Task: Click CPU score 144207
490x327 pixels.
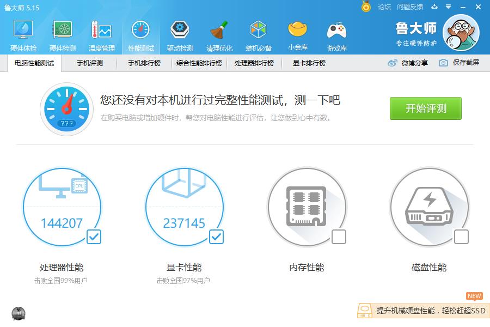Action: [x=62, y=223]
